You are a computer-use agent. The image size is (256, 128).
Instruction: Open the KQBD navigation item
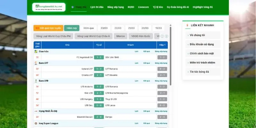click(x=131, y=7)
